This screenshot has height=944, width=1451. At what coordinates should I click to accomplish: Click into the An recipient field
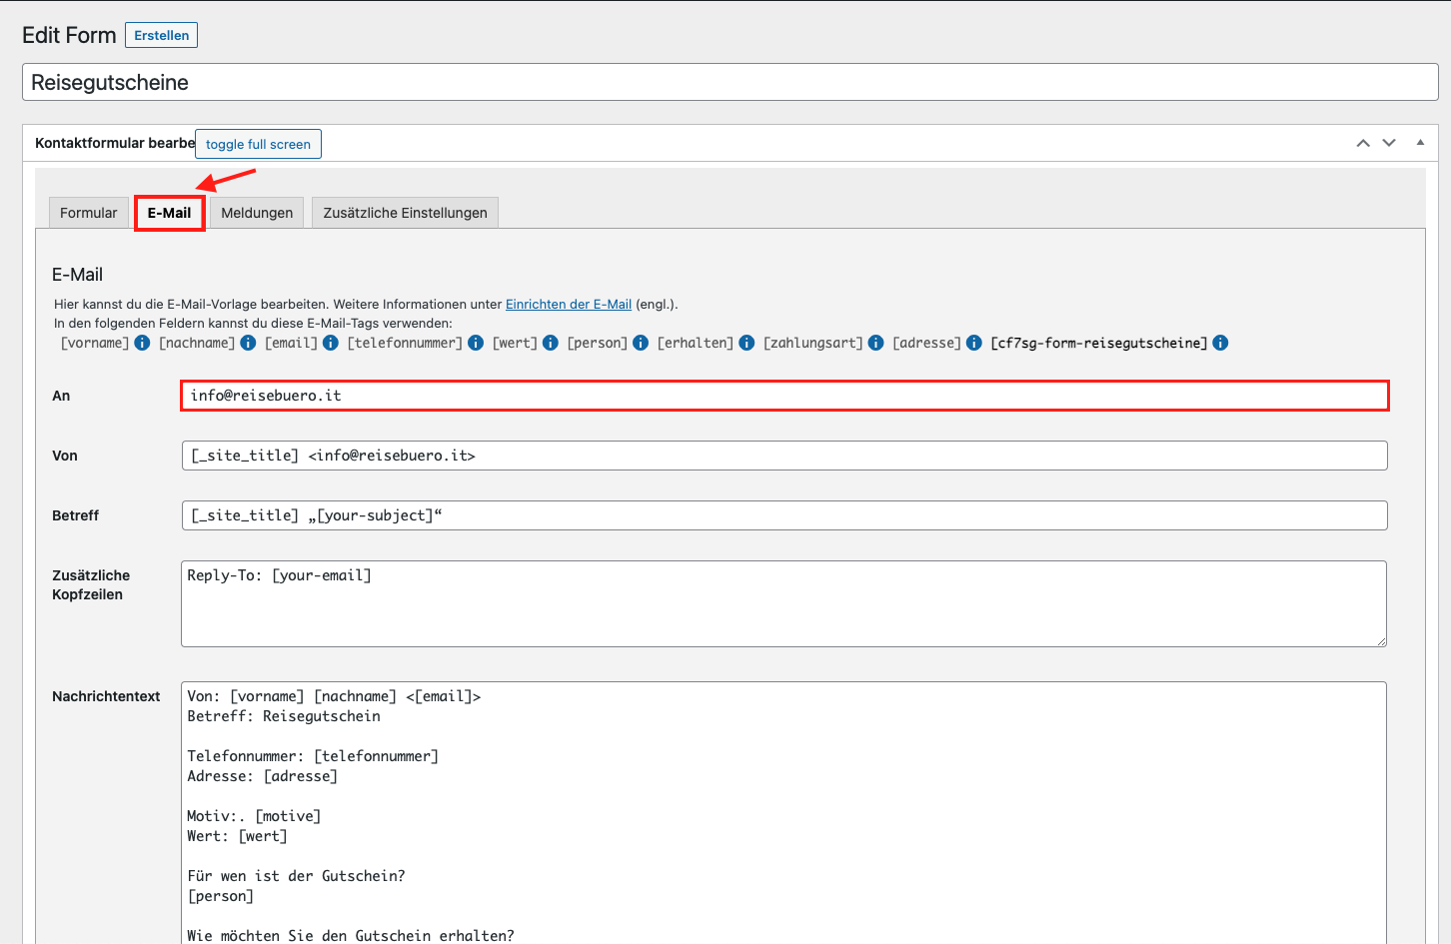pos(783,396)
